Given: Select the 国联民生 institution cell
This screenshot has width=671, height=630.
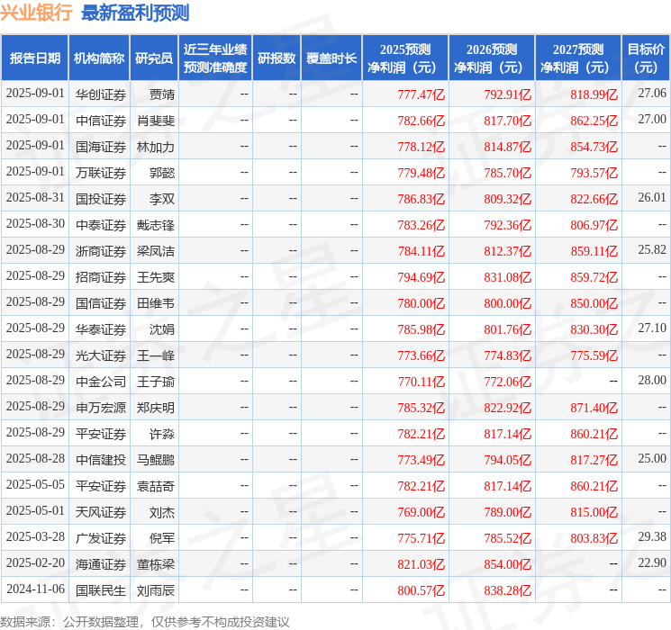Looking at the screenshot, I should point(101,590).
